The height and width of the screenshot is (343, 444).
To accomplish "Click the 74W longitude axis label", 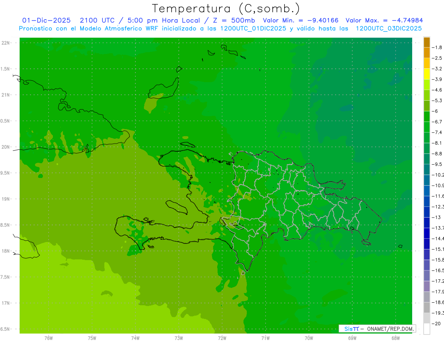I will pyautogui.click(x=135, y=338).
